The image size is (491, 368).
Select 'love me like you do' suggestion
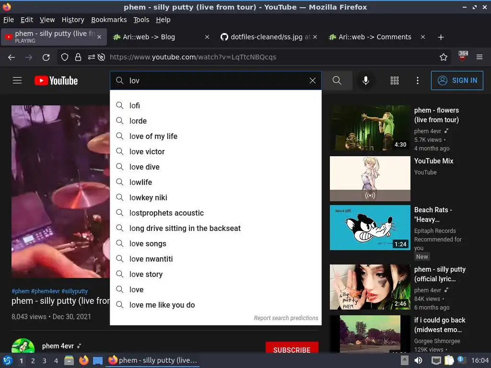[x=215, y=305]
